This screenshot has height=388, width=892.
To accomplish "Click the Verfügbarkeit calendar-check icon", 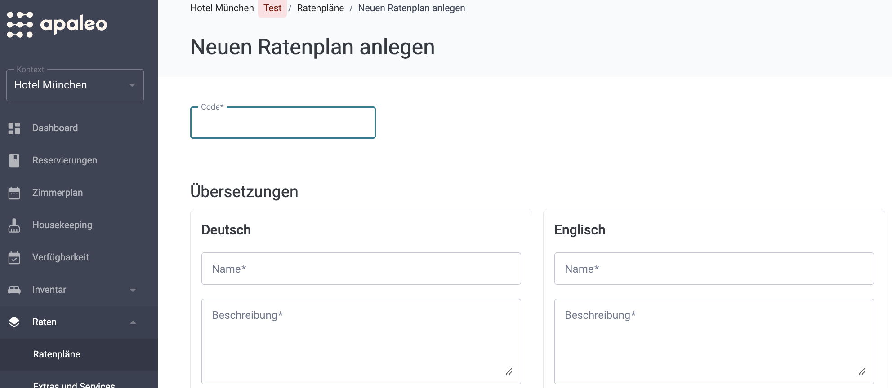I will 14,258.
